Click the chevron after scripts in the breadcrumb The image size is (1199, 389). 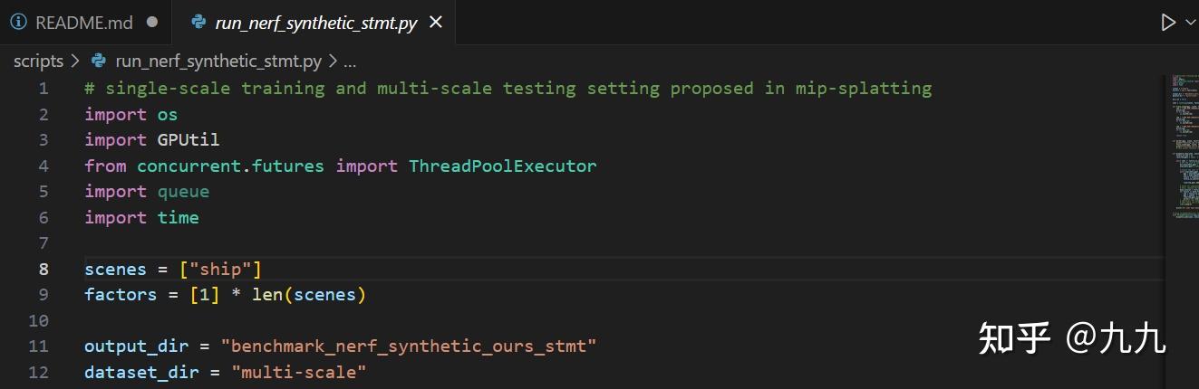point(76,62)
